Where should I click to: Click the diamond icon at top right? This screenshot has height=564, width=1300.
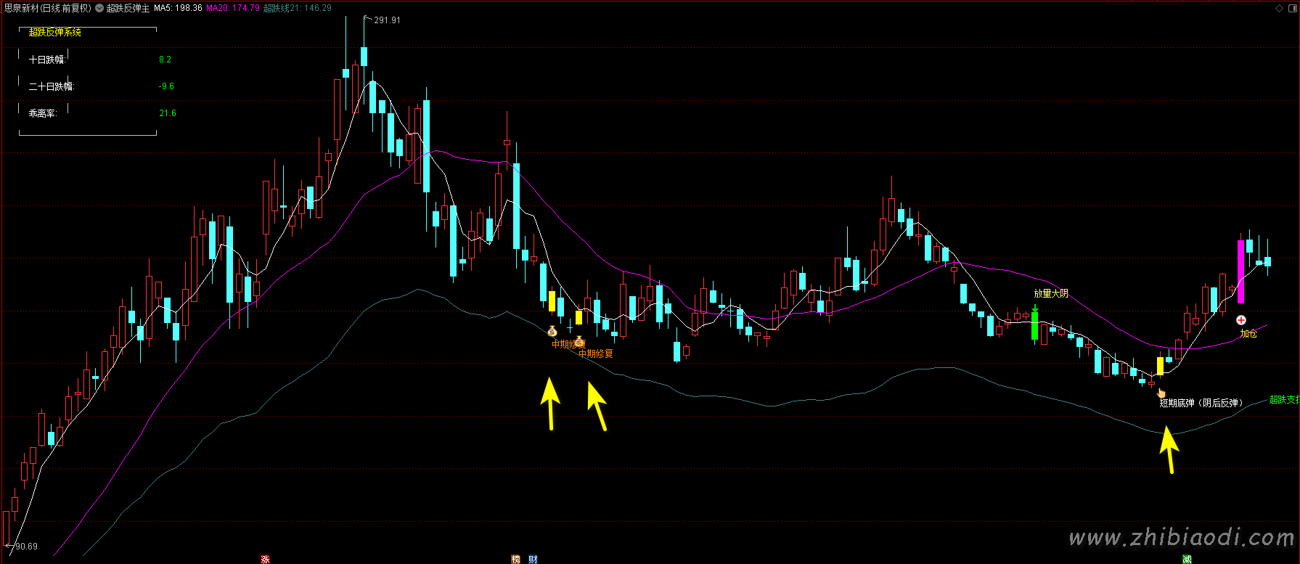(x=1280, y=8)
